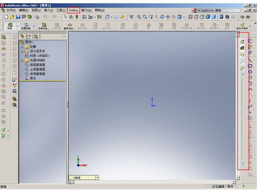Click the Print icon in the toolbar
257x193 pixels.
click(37, 17)
